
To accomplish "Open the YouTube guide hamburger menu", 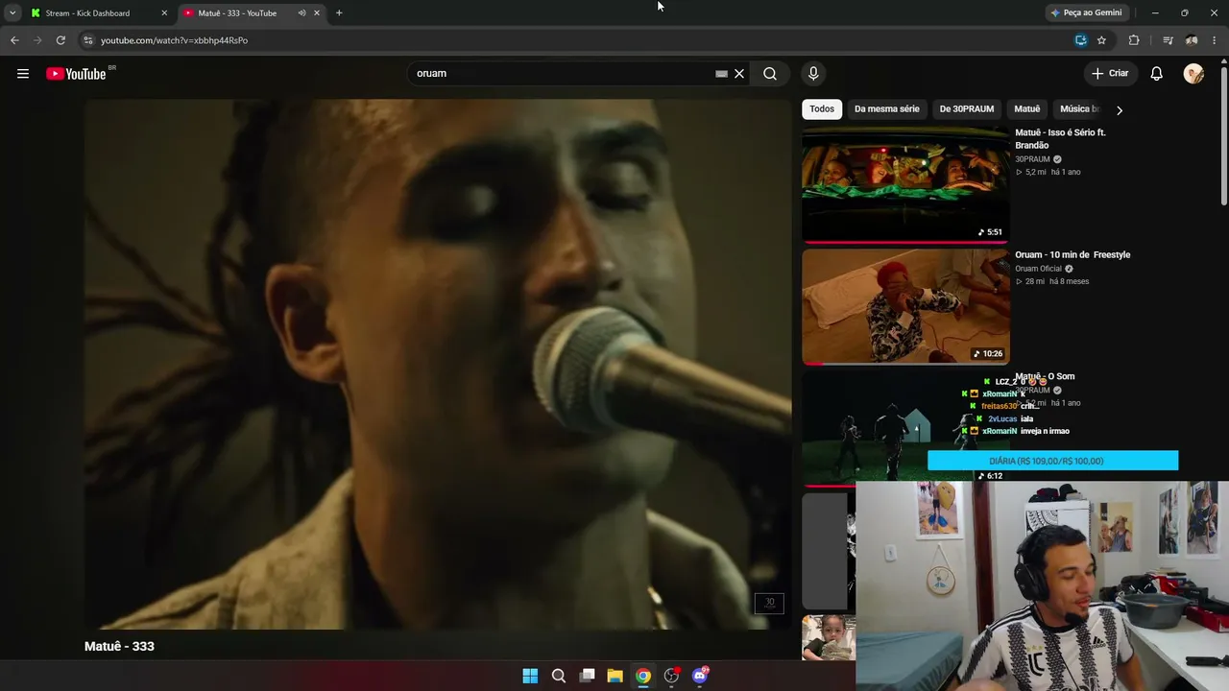I will 23,74.
